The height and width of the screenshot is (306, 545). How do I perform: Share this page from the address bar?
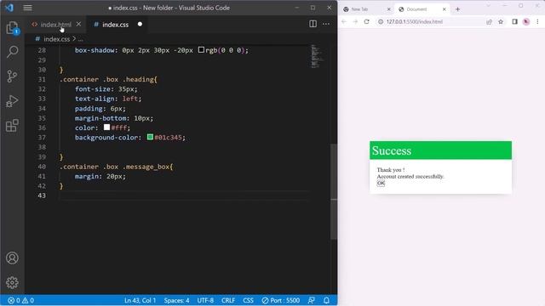490,21
